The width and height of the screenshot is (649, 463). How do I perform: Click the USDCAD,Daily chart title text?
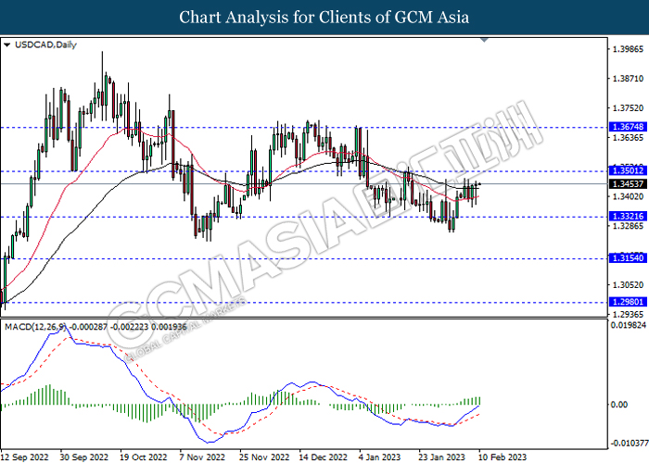(x=45, y=44)
